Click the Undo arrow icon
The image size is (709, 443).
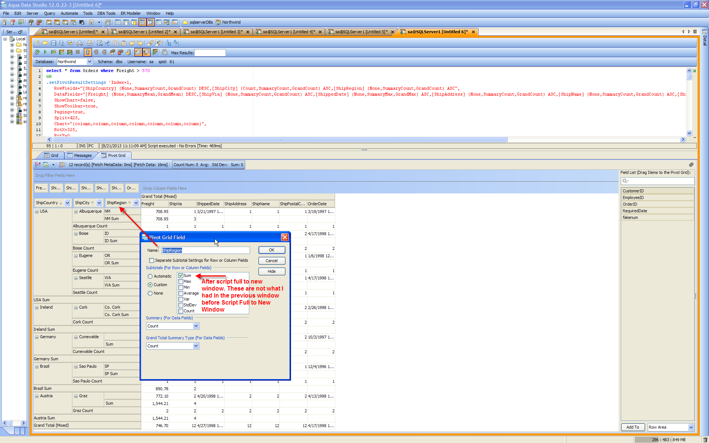tap(132, 43)
